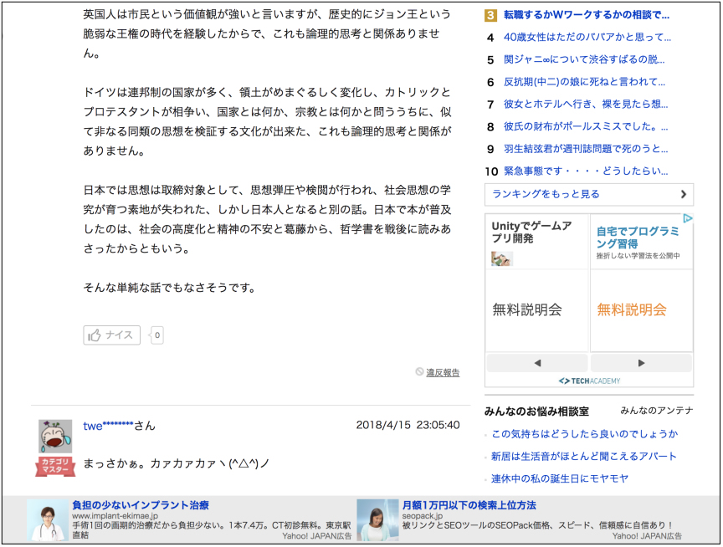Open 新居は生活音がほとんど聞こえるアパート link
Viewport: 723px width, 547px height.
pos(584,456)
